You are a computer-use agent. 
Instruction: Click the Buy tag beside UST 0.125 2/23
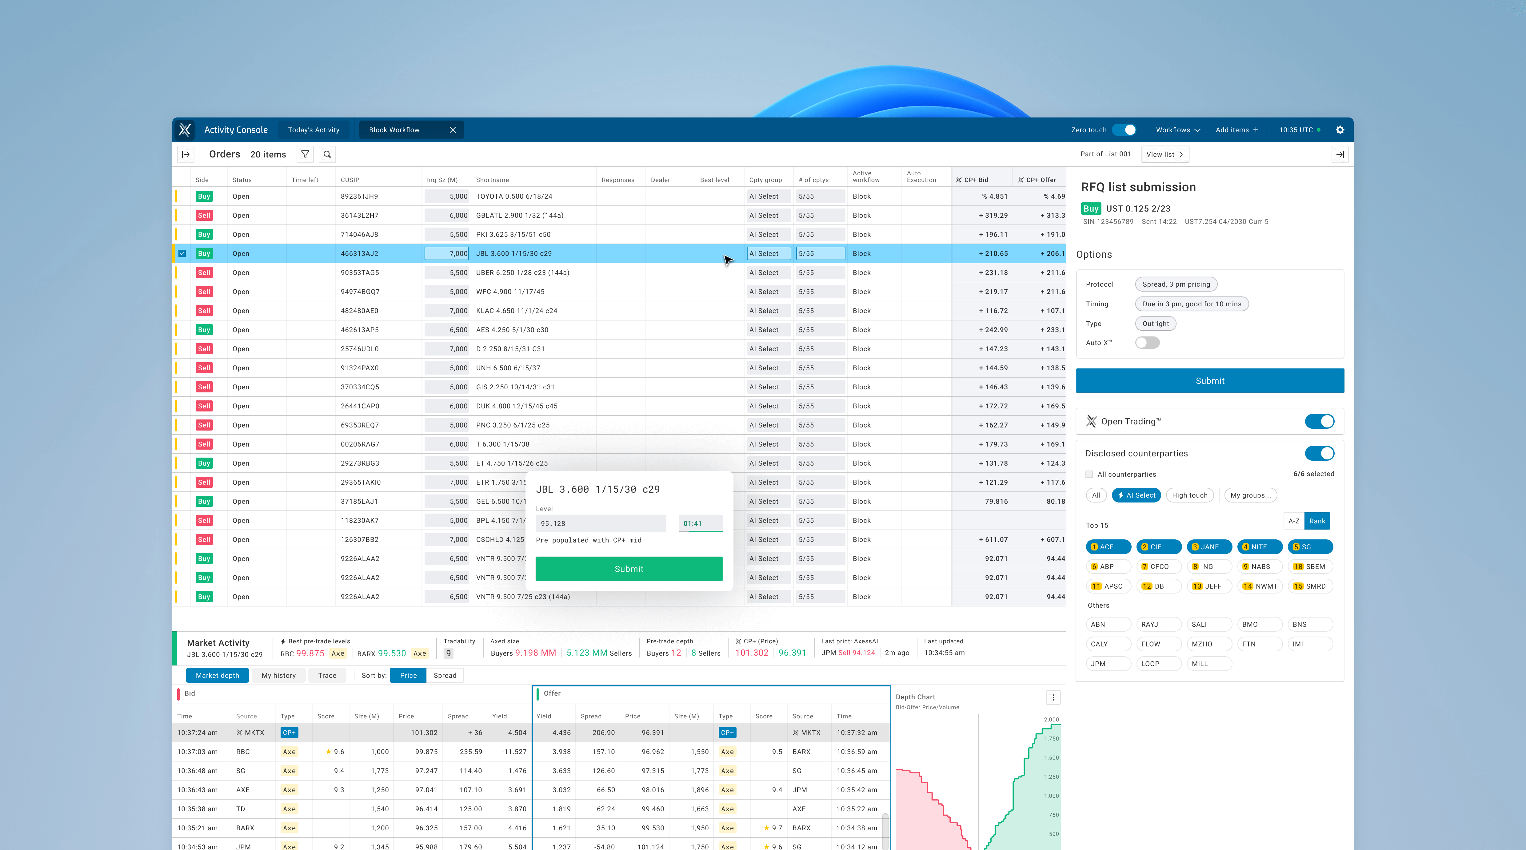click(x=1091, y=209)
